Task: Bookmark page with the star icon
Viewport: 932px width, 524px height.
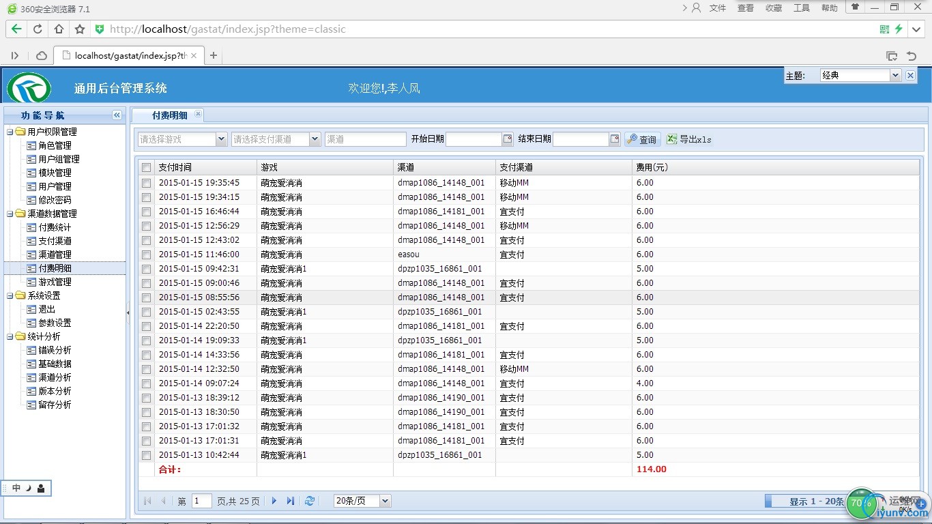Action: [80, 29]
